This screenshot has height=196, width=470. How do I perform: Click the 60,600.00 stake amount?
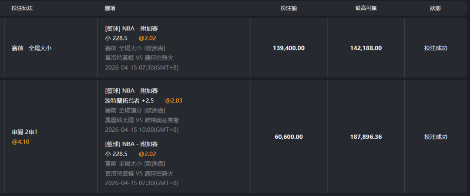[x=289, y=137]
